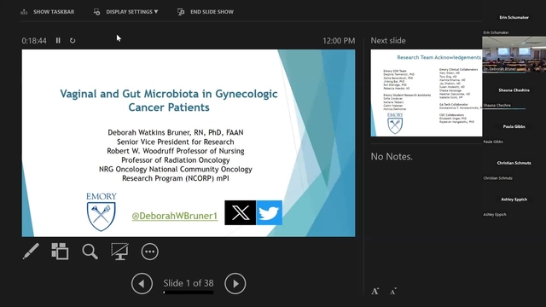Click the Slide 1 of 38 indicator
This screenshot has height=307, width=546.
point(189,283)
